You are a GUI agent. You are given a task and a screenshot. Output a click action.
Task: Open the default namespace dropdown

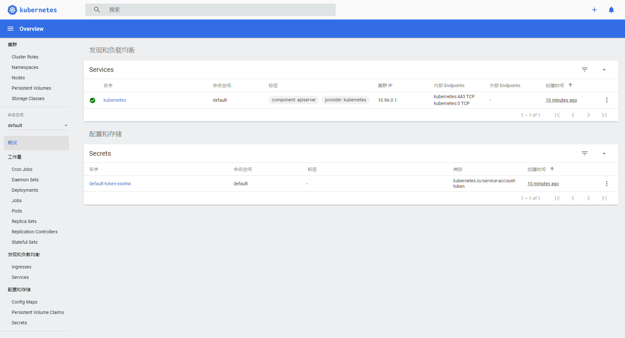coord(38,125)
